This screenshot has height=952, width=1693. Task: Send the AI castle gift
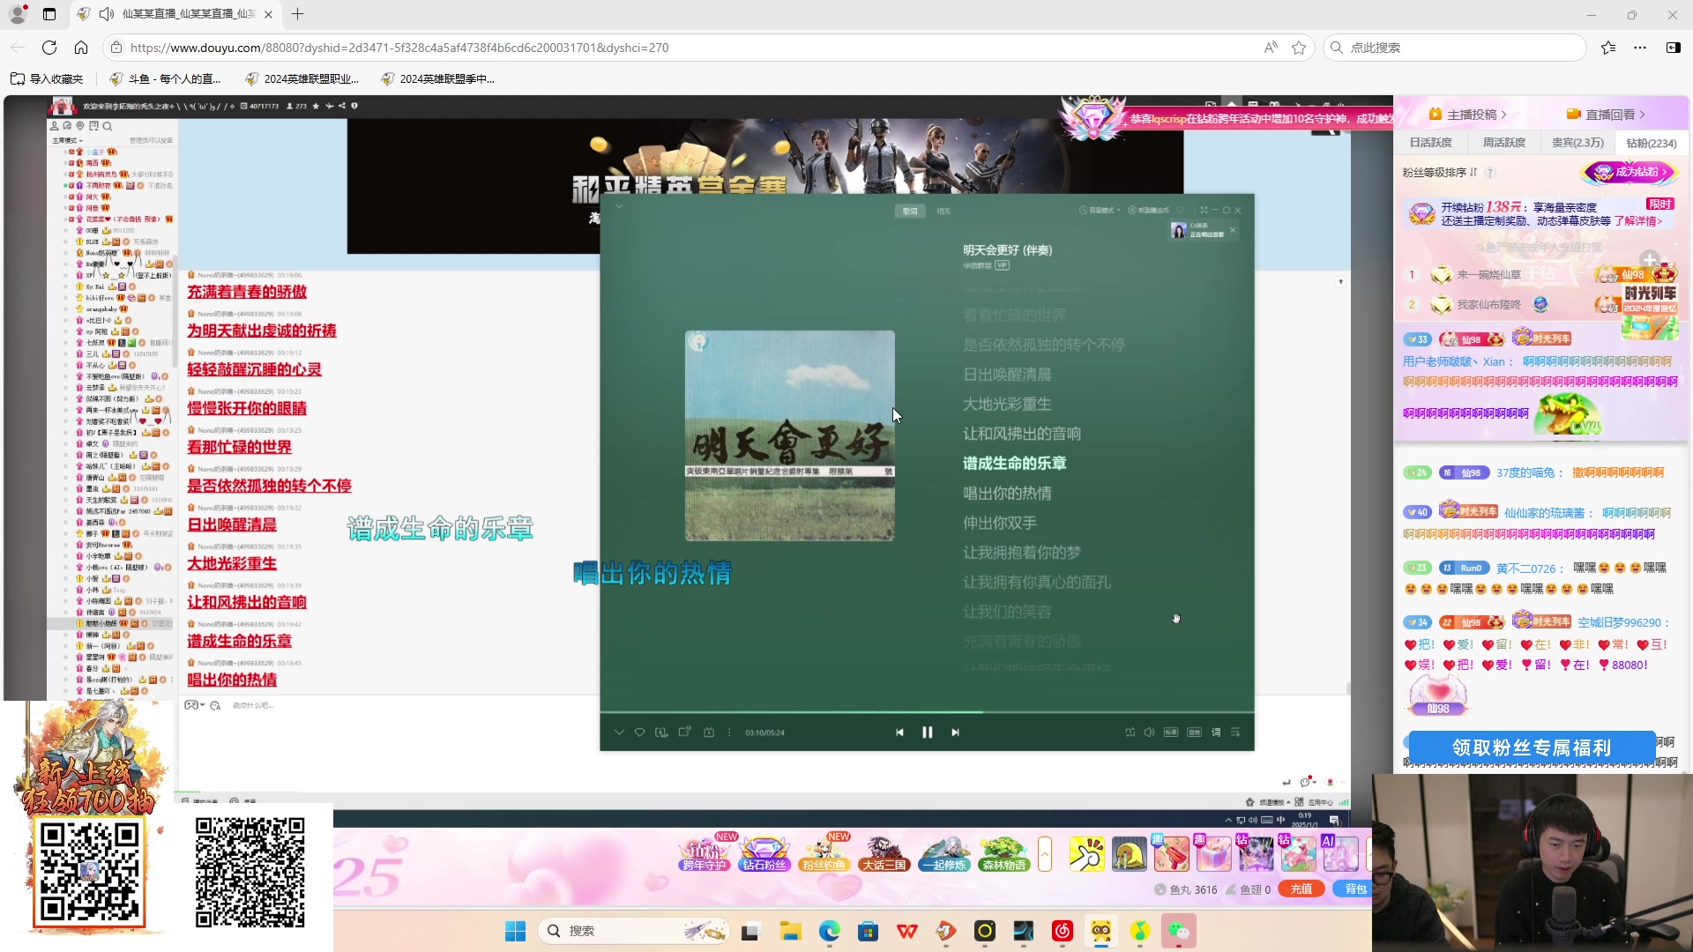1340,854
